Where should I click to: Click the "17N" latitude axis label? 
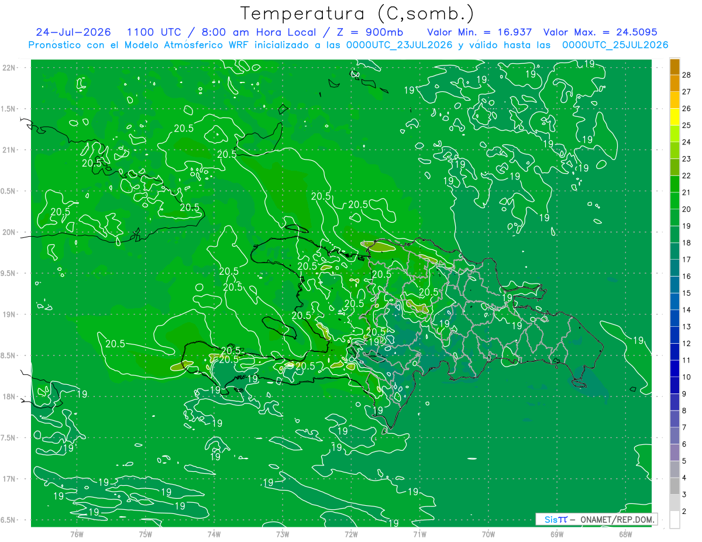click(9, 479)
